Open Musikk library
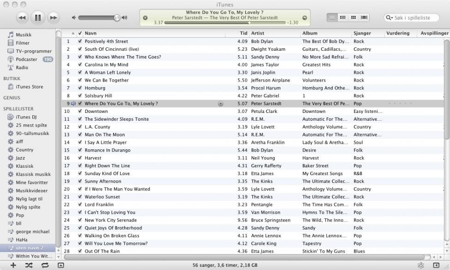This screenshot has width=450, height=270. coord(24,35)
